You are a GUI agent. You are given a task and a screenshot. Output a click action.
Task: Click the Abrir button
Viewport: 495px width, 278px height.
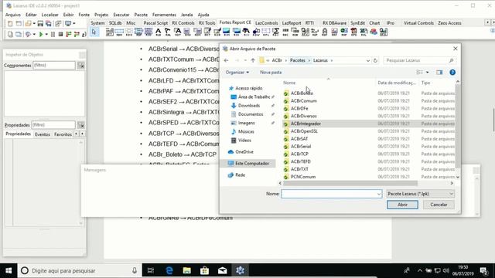(402, 205)
